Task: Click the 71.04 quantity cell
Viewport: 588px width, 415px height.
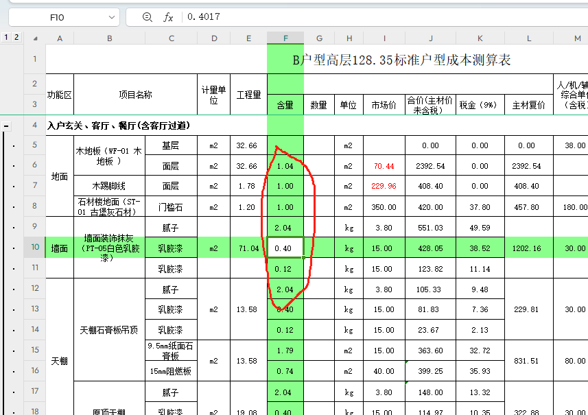Action: [x=248, y=248]
